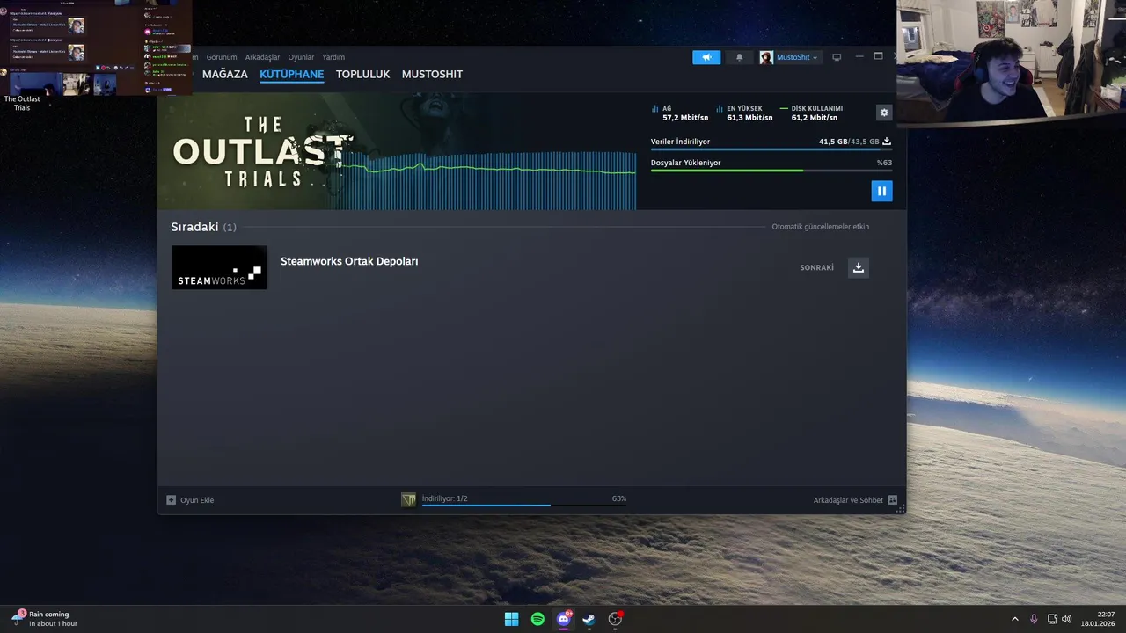Image resolution: width=1126 pixels, height=633 pixels.
Task: Open the Oyunlar menu
Action: click(301, 57)
